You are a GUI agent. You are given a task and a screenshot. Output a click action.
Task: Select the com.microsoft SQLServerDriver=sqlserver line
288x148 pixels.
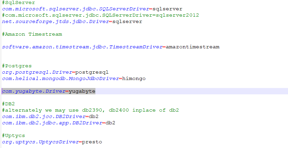(92, 9)
